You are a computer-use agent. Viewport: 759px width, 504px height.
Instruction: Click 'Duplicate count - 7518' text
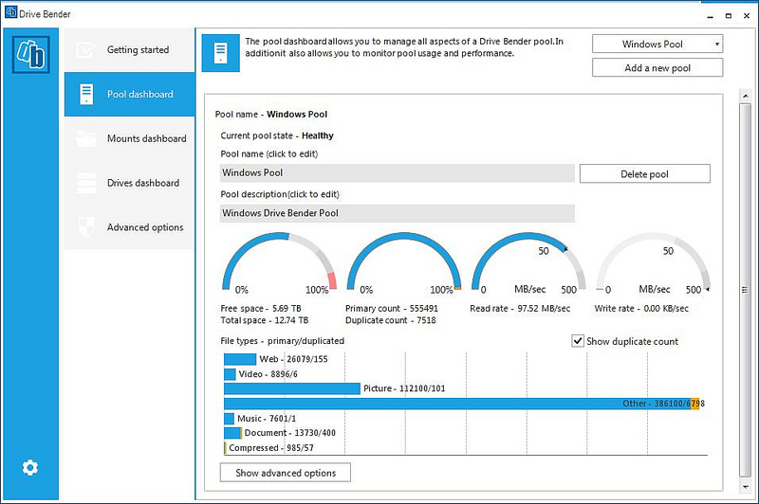pyautogui.click(x=390, y=320)
